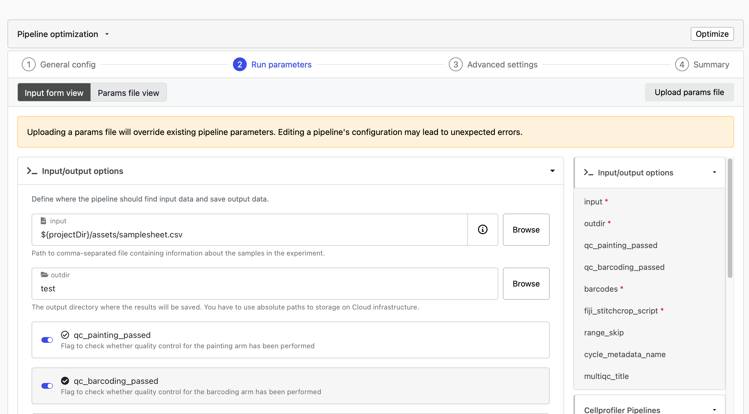
Task: Click the check circle icon for qc_painting_passed
Action: click(65, 335)
